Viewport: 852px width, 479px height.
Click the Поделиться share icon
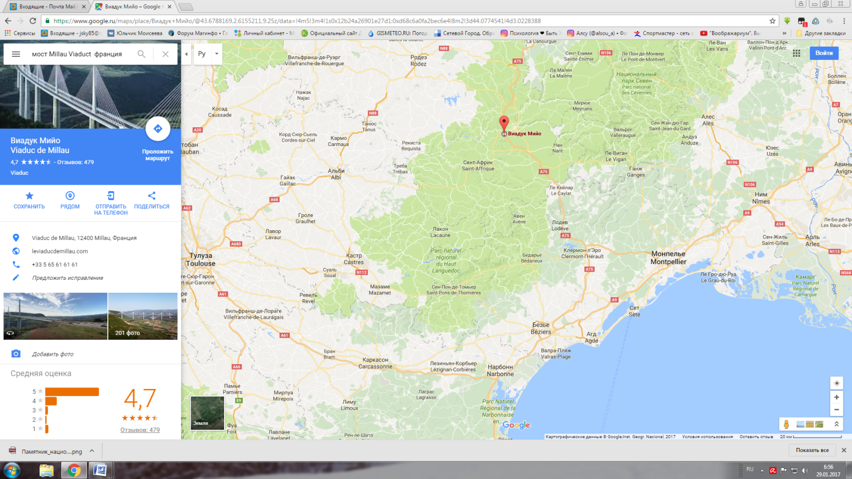point(152,196)
